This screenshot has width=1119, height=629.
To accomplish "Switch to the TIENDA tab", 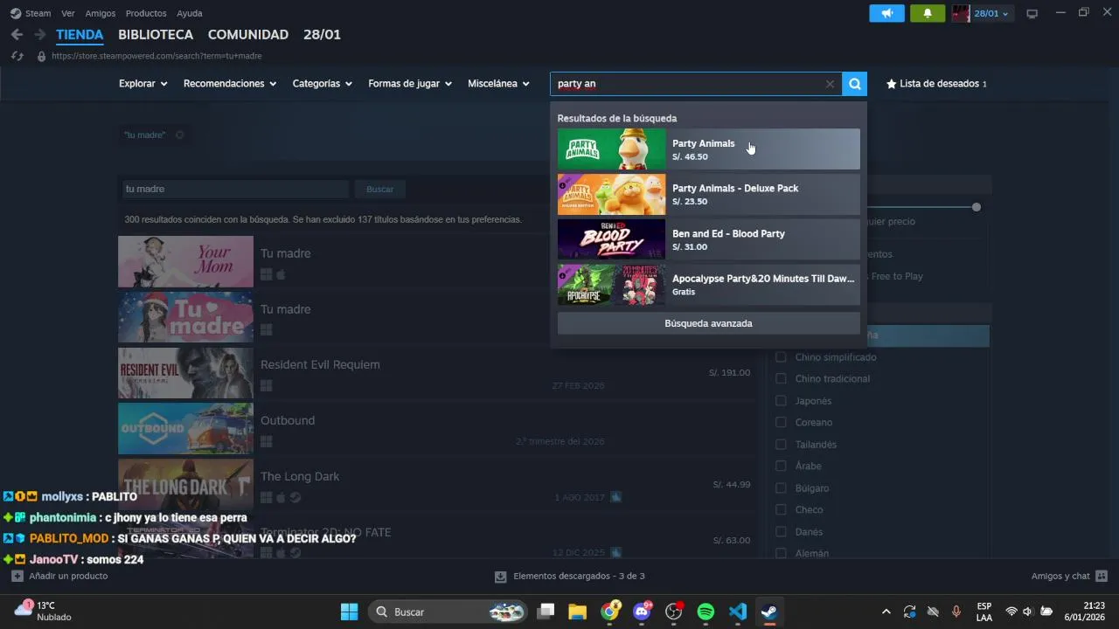I will coord(80,35).
